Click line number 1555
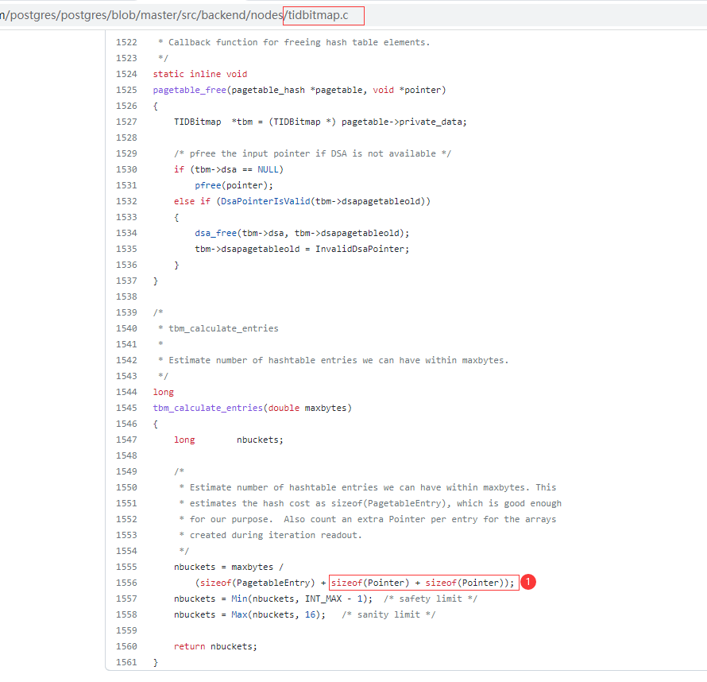The height and width of the screenshot is (682, 707). point(126,567)
